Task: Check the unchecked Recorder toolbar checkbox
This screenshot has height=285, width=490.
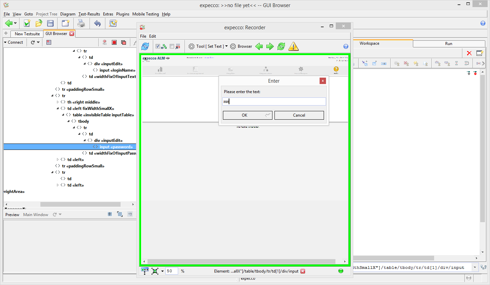Action: (172, 46)
